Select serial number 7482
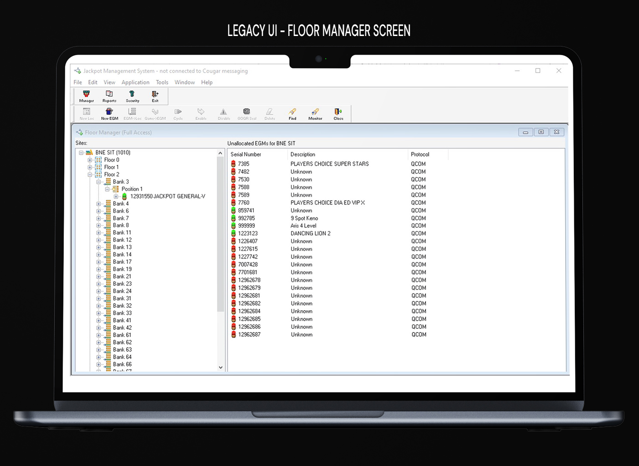The height and width of the screenshot is (466, 639). [x=244, y=172]
